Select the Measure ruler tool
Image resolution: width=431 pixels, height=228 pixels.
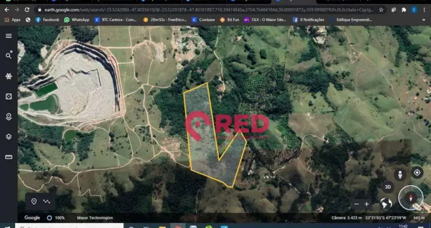9,157
